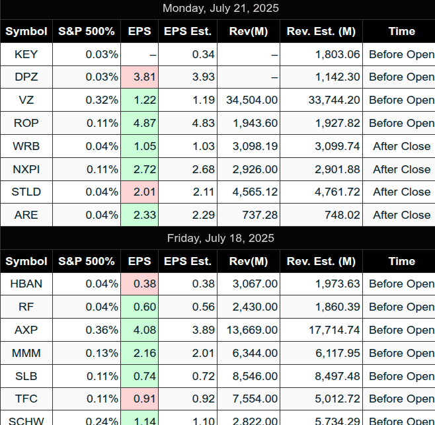The height and width of the screenshot is (425, 435).
Task: Click the Friday table S&P 500% column header
Action: pos(87,261)
